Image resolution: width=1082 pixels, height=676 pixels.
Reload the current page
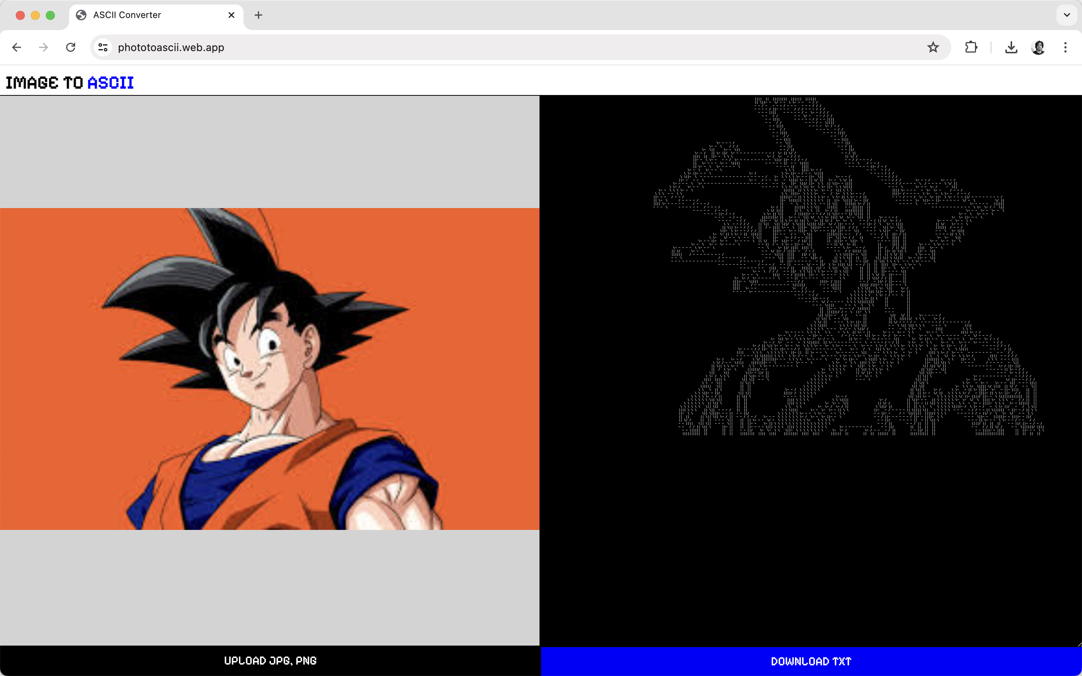(x=71, y=47)
